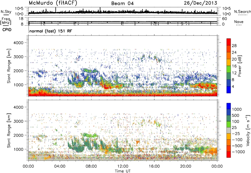The image size is (251, 173).
Task: Click the "12:00" time tick label
Action: click(123, 166)
